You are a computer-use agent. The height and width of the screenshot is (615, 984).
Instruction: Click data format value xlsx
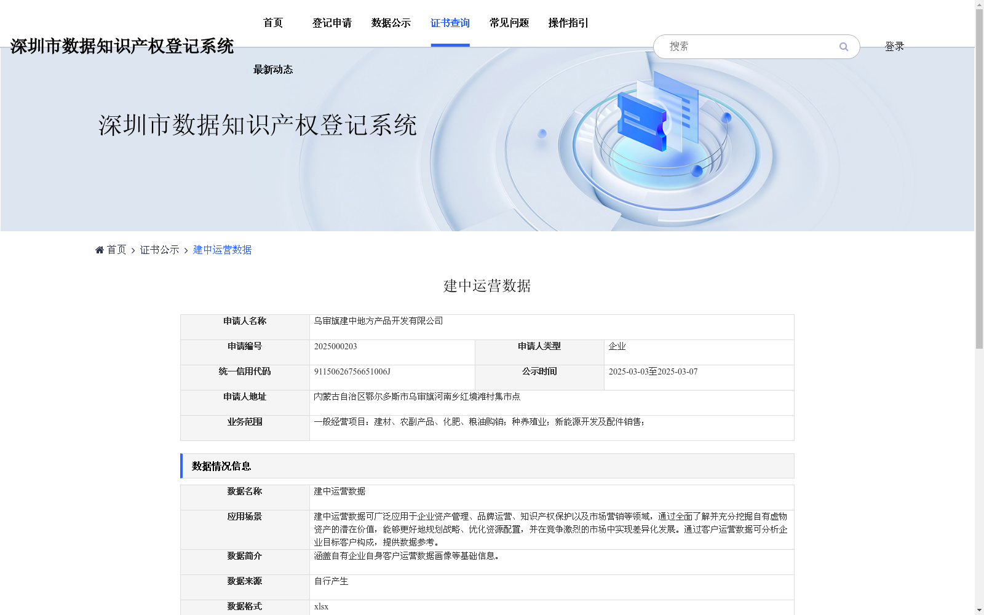[x=321, y=606]
